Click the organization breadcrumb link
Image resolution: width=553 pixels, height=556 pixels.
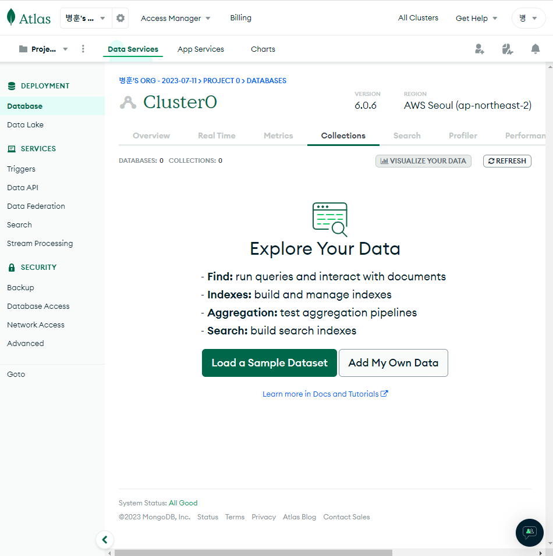pyautogui.click(x=158, y=80)
